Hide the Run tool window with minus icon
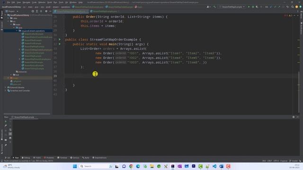Screen dimensions: 303x170 point(298,117)
